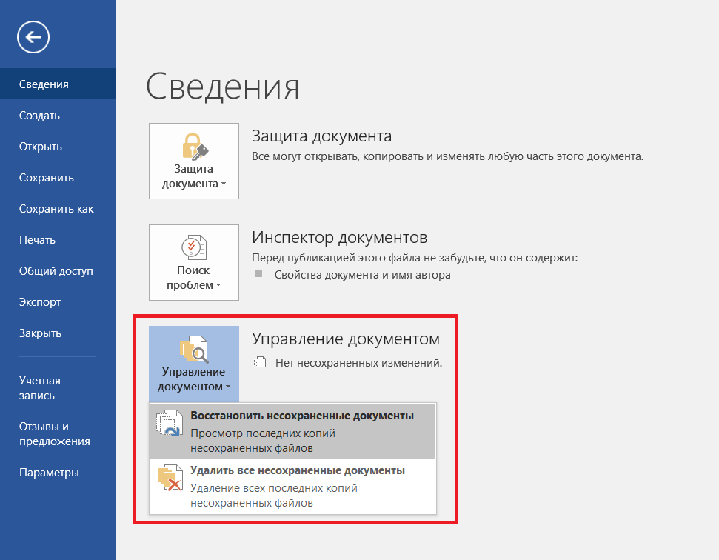Image resolution: width=719 pixels, height=560 pixels.
Task: Open the Экспорт page
Action: coord(58,302)
